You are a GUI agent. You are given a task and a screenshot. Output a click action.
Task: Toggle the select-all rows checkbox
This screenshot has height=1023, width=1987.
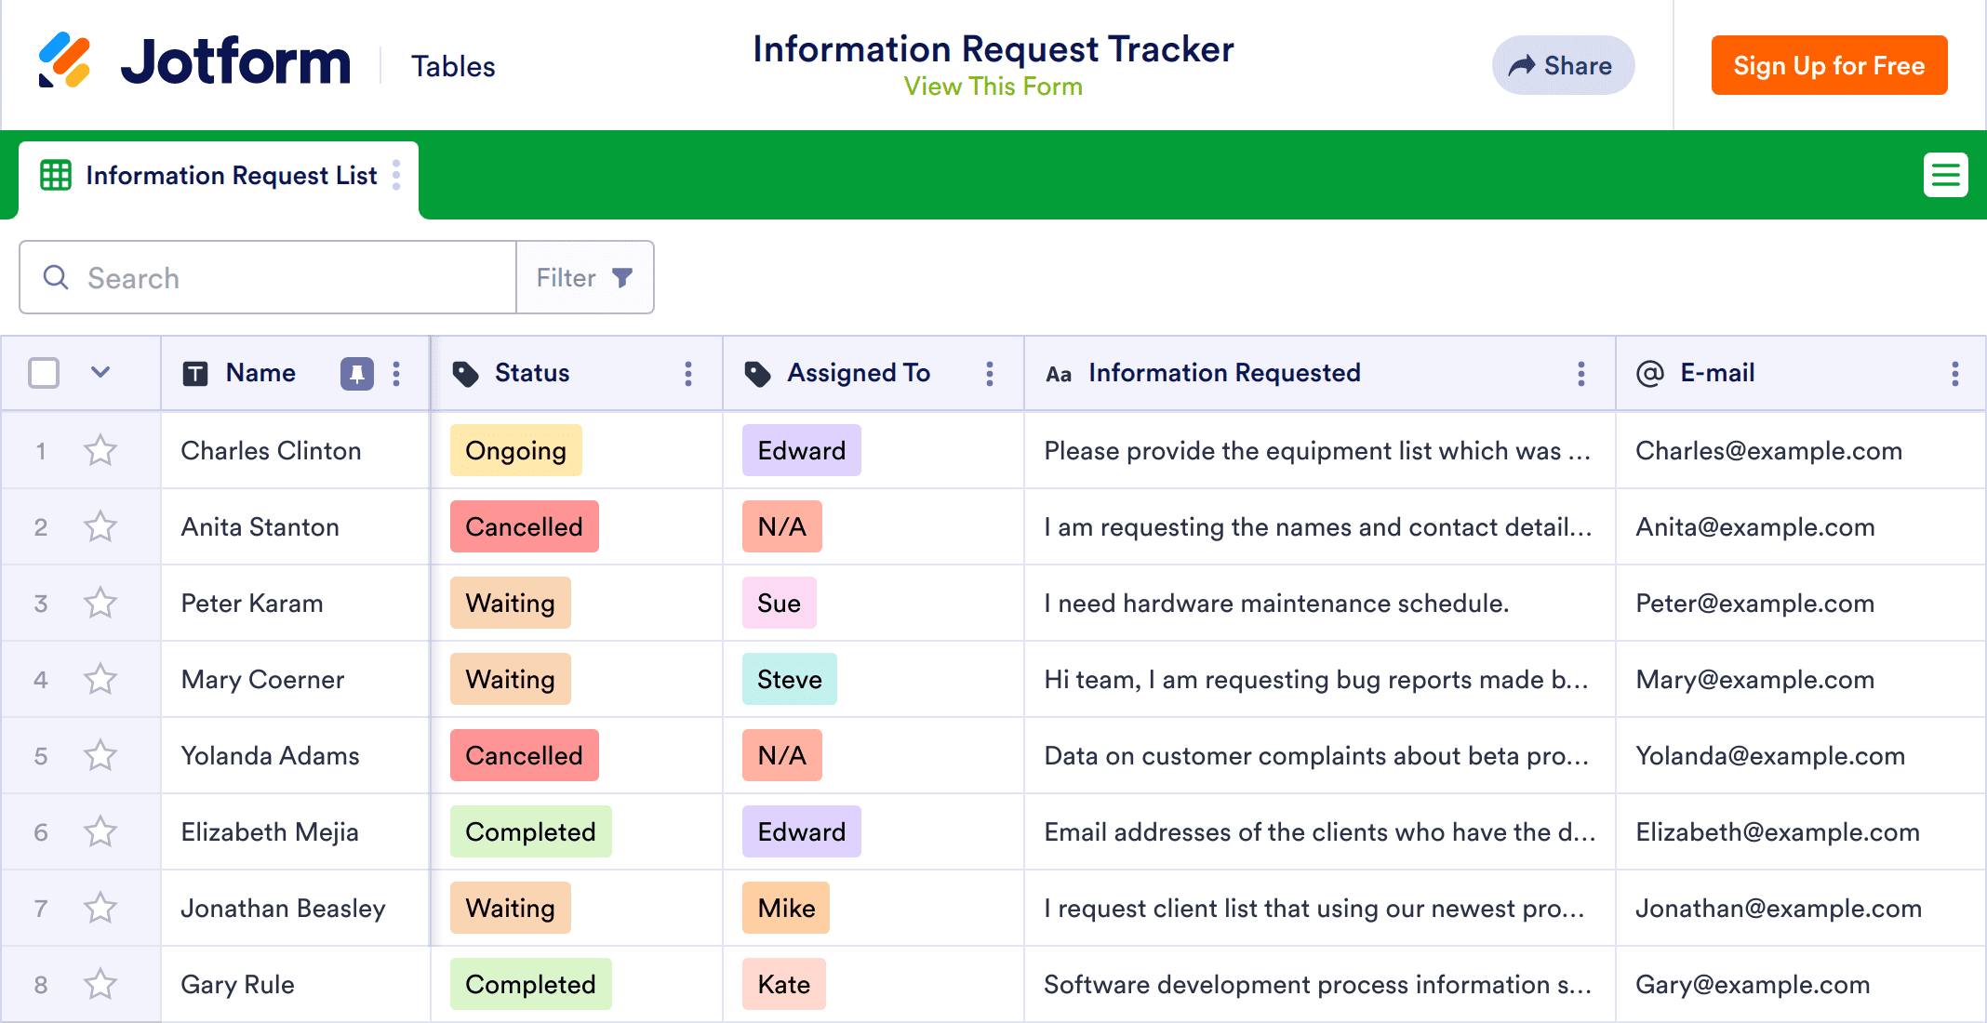[x=44, y=374]
